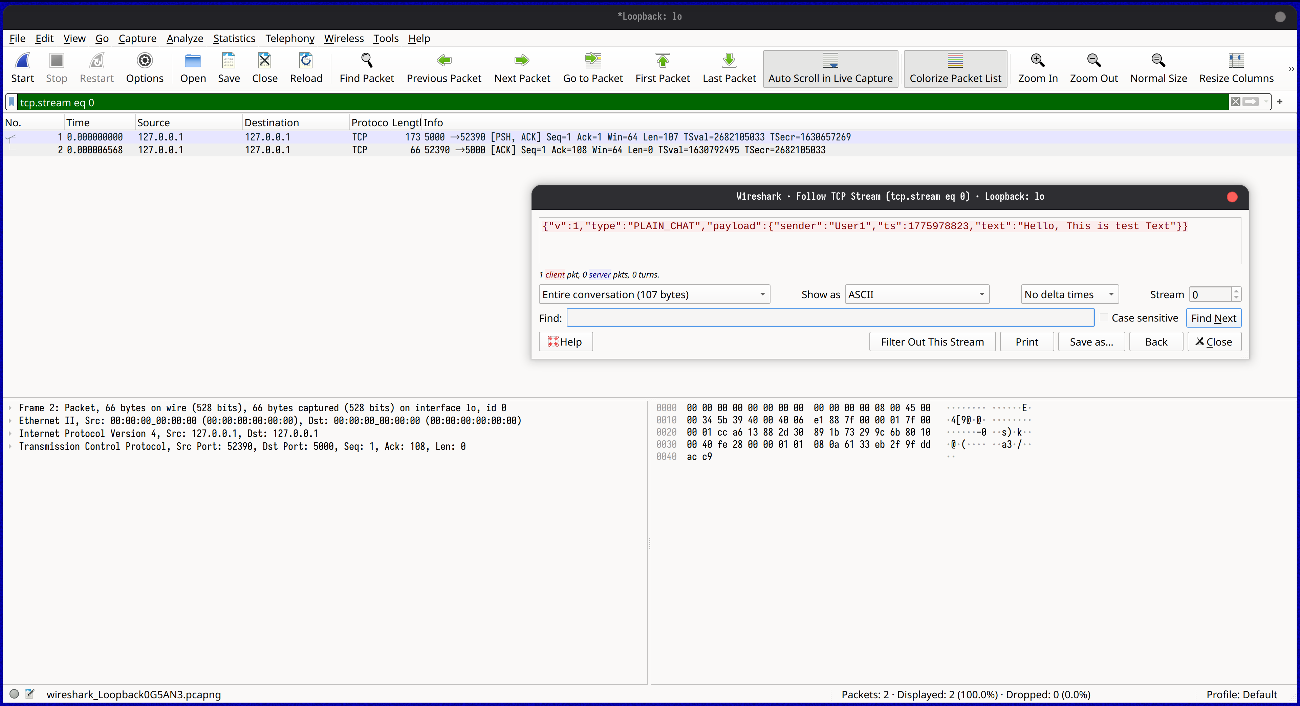Expand Ethernet II details row

[10, 420]
